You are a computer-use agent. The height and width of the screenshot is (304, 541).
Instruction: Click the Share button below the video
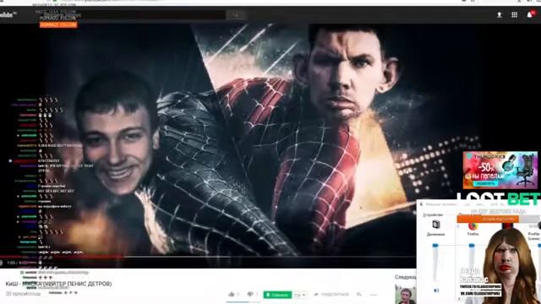[x=331, y=295]
